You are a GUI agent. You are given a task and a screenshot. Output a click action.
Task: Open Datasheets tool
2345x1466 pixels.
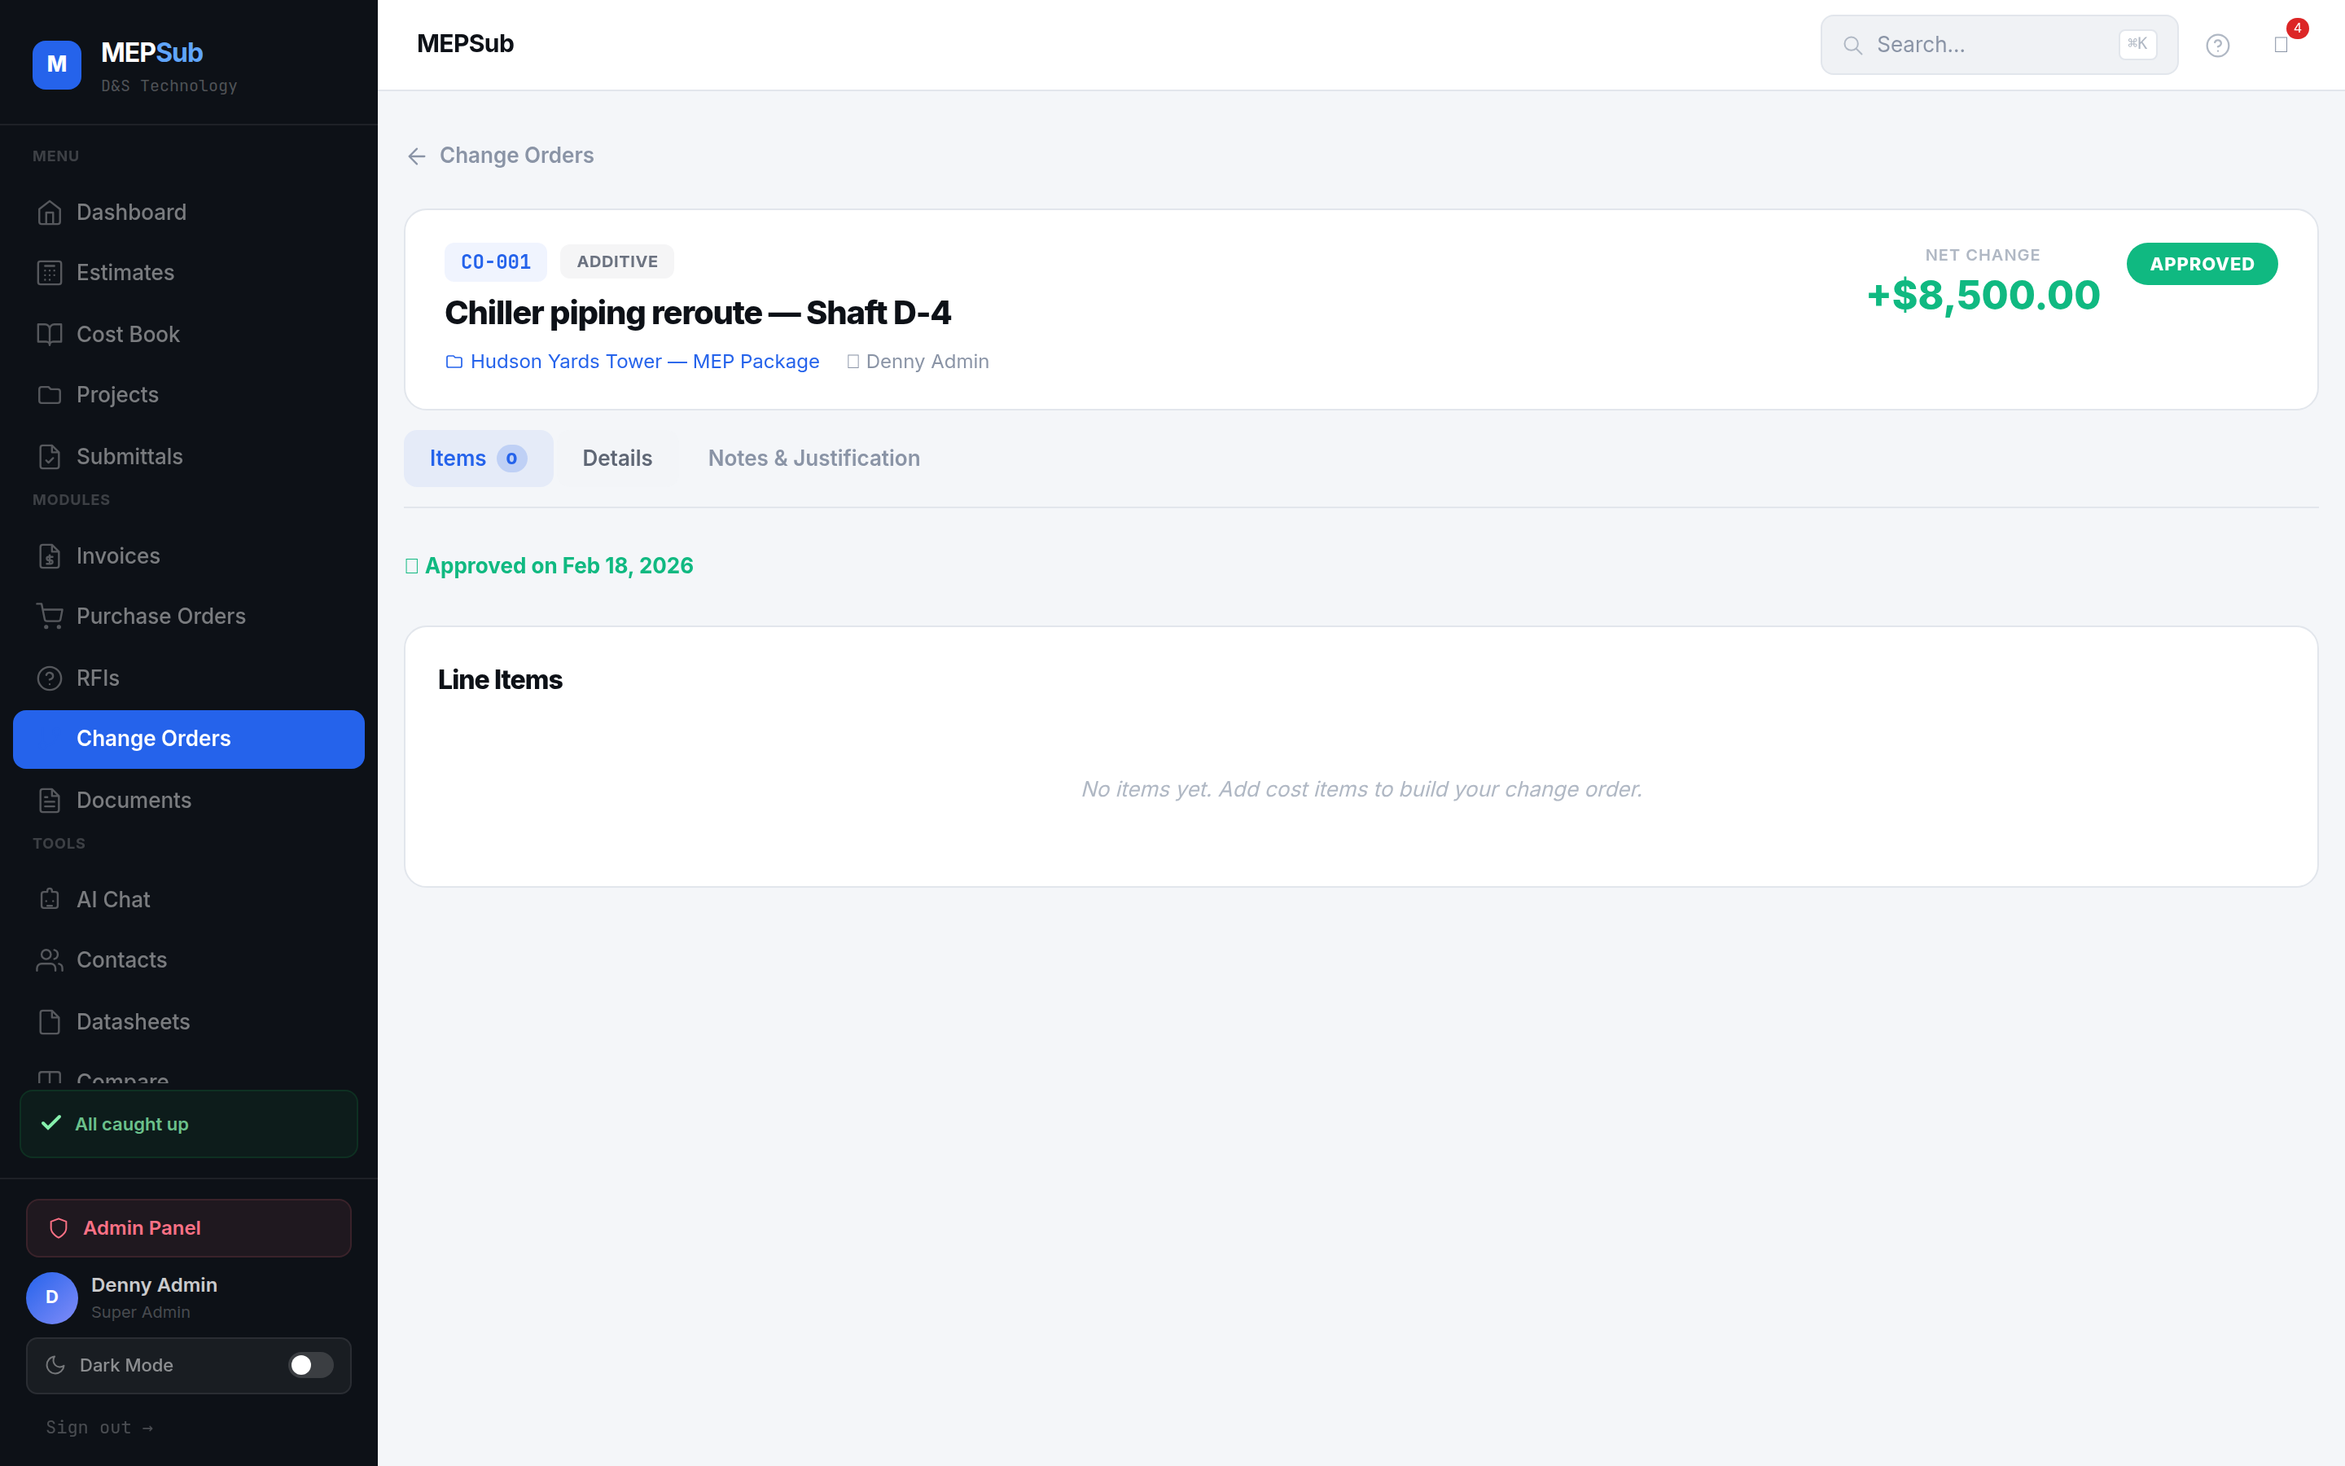(189, 1022)
